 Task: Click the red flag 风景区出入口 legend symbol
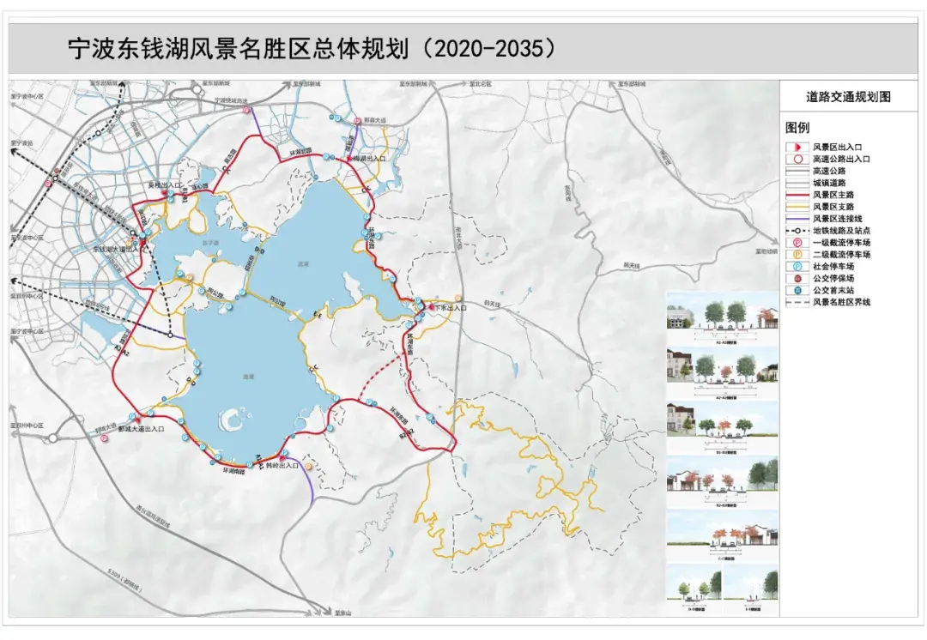pyautogui.click(x=797, y=148)
